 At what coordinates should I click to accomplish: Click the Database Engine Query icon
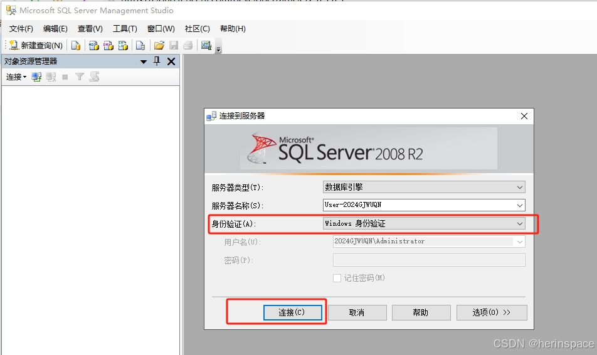tap(76, 45)
